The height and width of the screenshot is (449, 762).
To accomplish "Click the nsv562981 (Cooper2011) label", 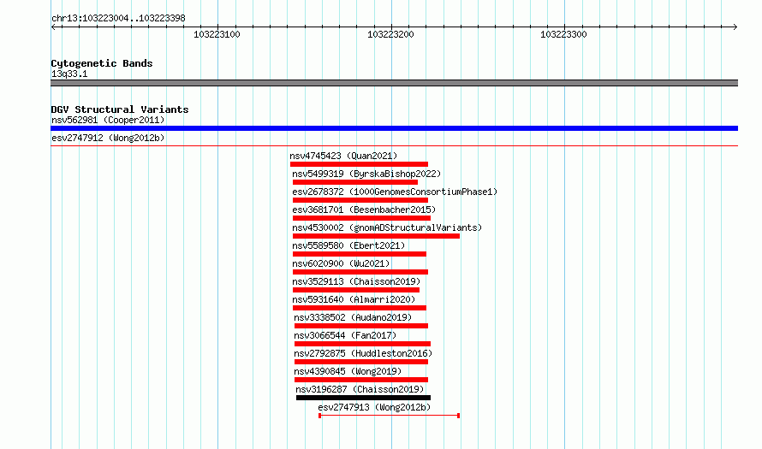I will (108, 120).
